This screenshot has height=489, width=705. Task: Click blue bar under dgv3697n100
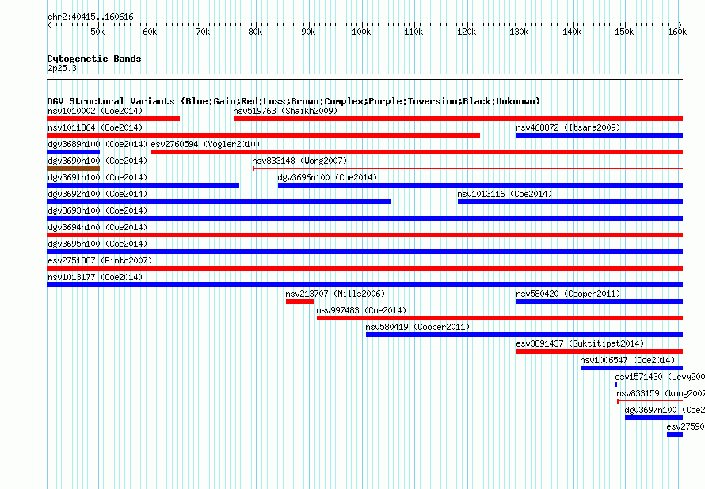(x=654, y=418)
